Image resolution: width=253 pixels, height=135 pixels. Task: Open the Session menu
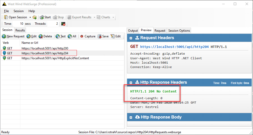(19, 11)
